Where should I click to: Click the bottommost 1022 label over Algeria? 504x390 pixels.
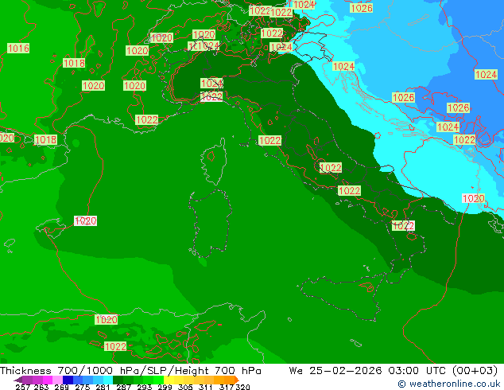coord(115,346)
